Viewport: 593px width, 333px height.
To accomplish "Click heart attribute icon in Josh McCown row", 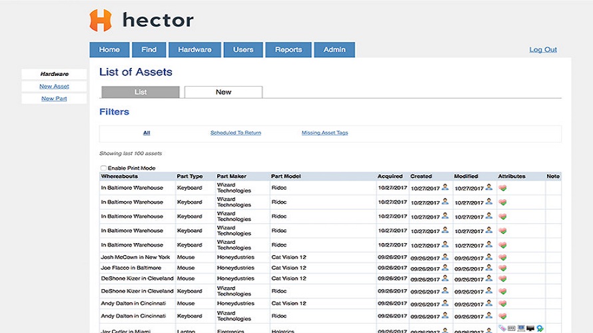I will [502, 257].
